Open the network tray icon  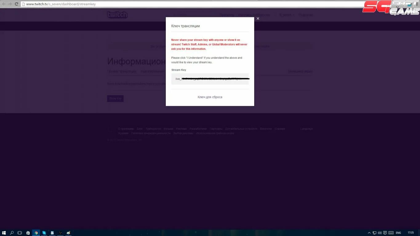pos(374,233)
